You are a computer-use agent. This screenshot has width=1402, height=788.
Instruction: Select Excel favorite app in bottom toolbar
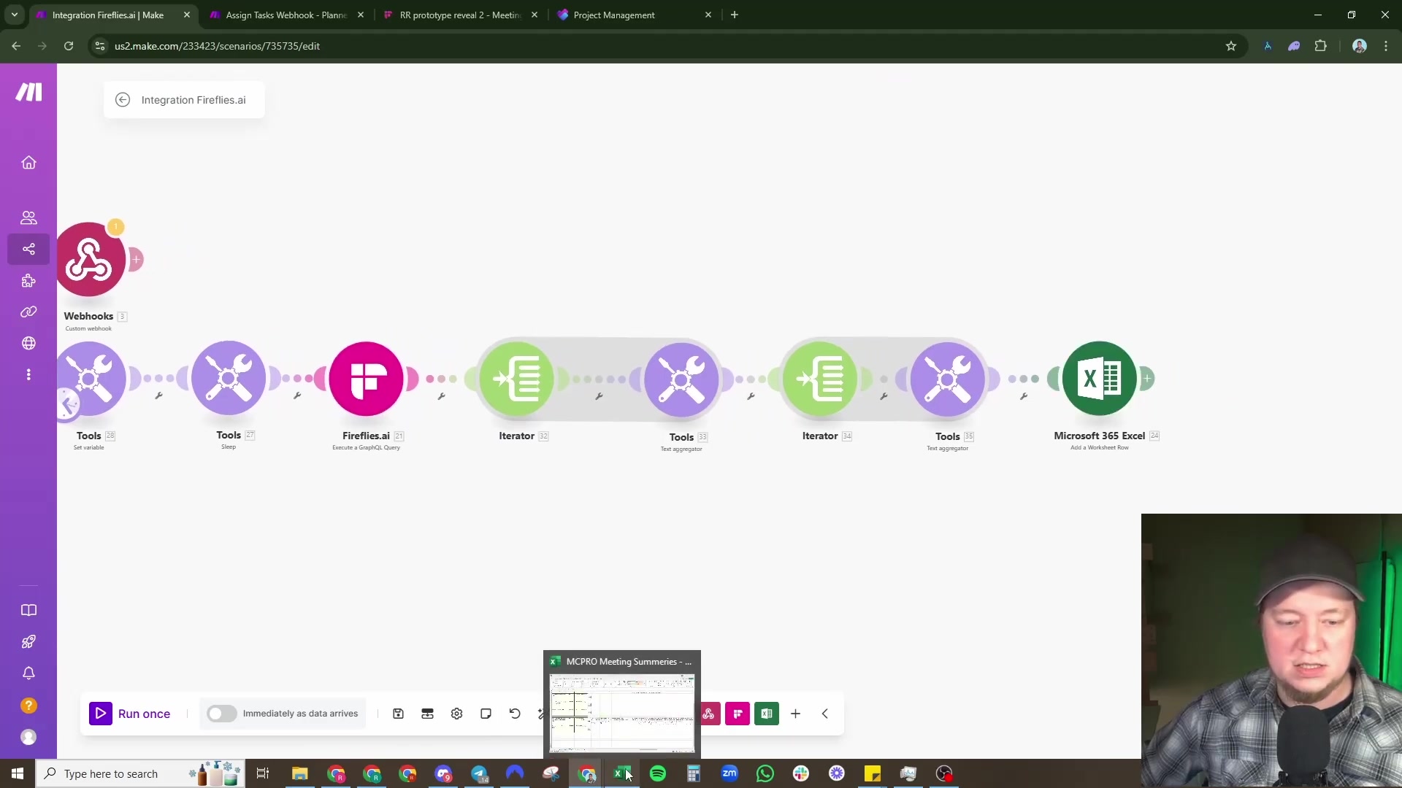767,714
